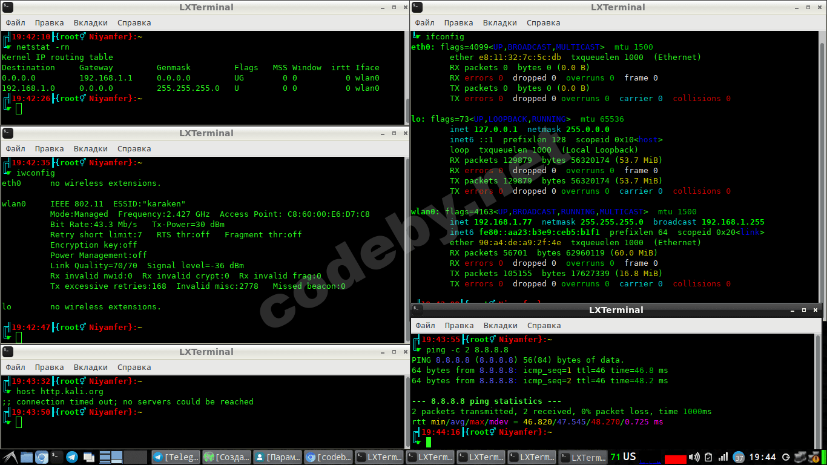Click the "Kernel IP routing table" line
827x465 pixels.
coord(58,57)
